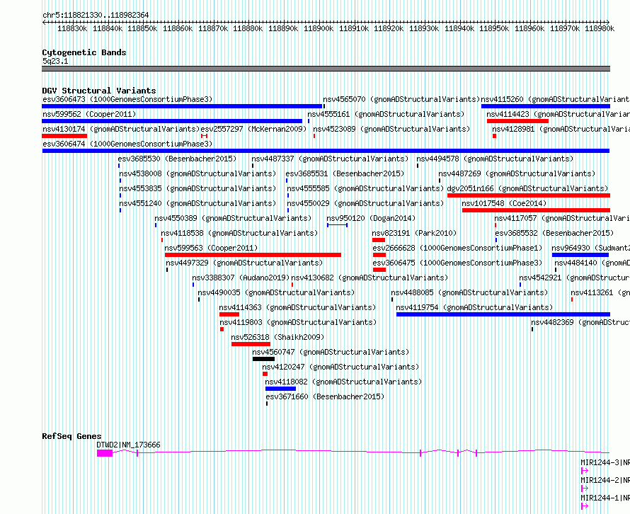Select the nsv4494578 variant label
This screenshot has height=514, width=630.
pyautogui.click(x=495, y=159)
